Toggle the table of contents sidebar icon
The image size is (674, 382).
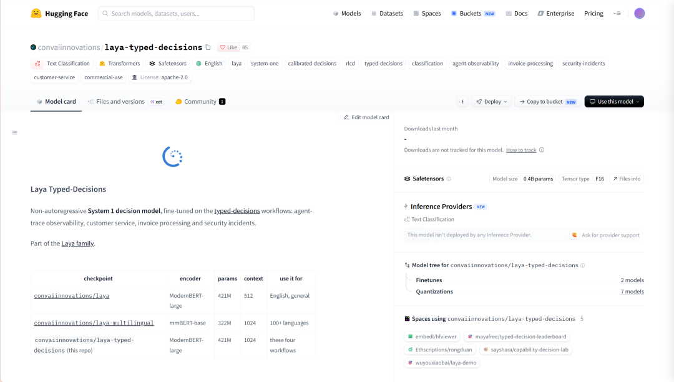click(14, 133)
